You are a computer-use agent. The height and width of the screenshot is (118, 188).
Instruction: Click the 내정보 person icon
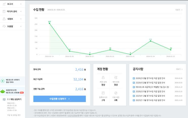tap(4, 19)
